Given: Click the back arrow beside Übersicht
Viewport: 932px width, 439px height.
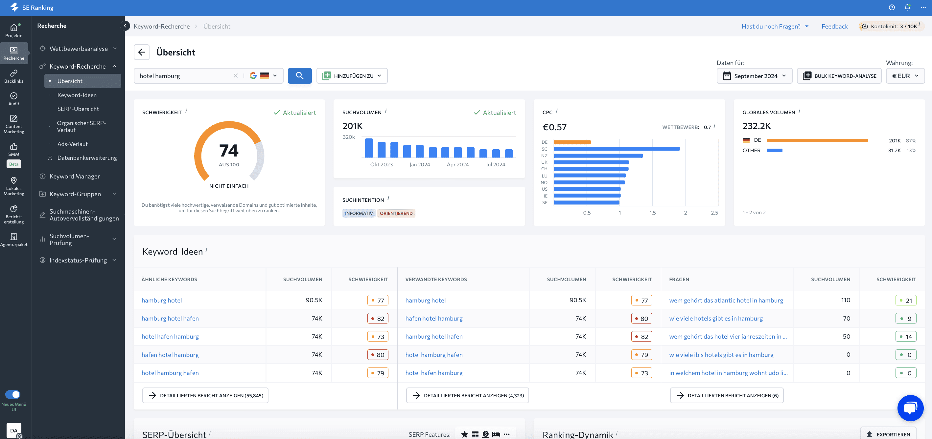Looking at the screenshot, I should click(141, 52).
